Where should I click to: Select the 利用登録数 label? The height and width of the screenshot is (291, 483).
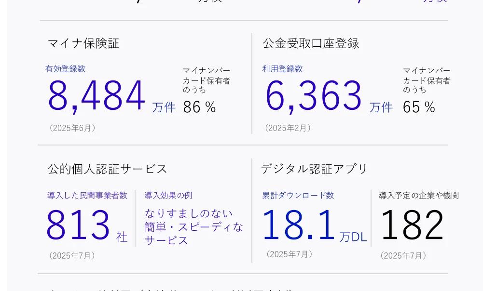tap(282, 69)
